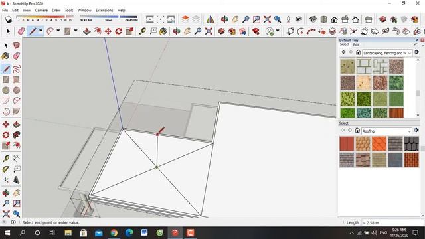Switch to the Edit tab in Materials
This screenshot has height=239, width=425.
pyautogui.click(x=356, y=44)
